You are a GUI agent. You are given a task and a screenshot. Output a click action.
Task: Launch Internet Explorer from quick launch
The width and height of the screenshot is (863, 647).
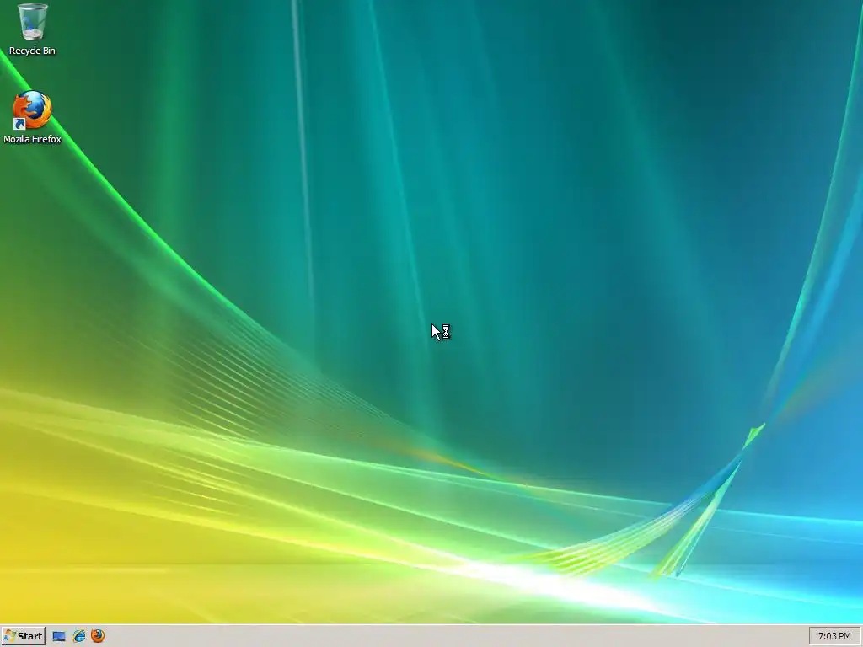[x=78, y=636]
